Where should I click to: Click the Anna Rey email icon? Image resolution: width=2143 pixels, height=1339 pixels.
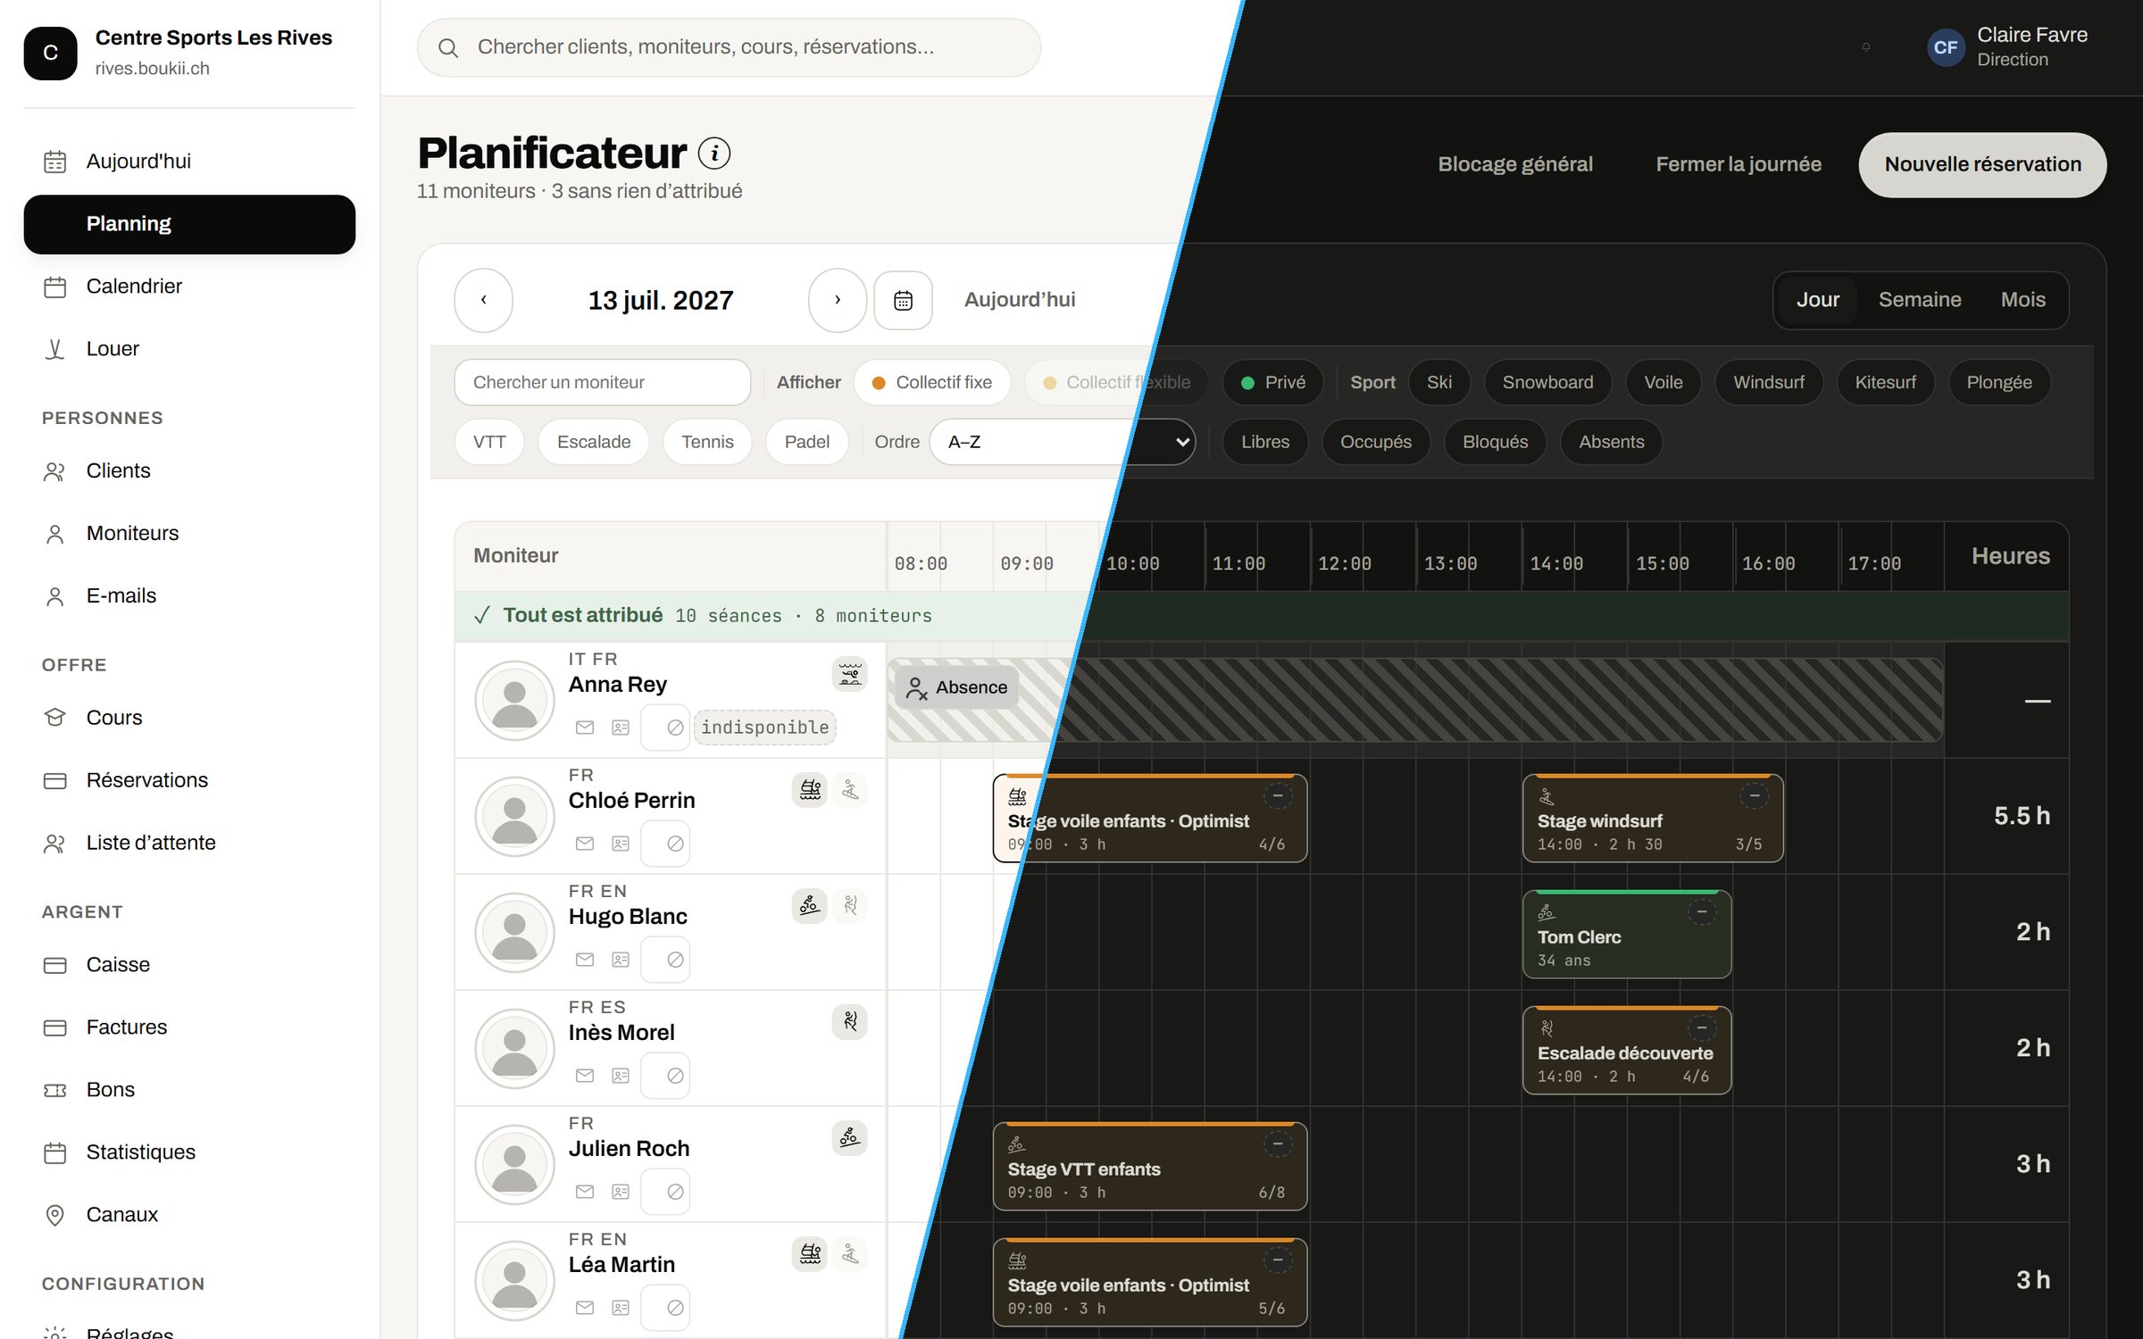(585, 728)
